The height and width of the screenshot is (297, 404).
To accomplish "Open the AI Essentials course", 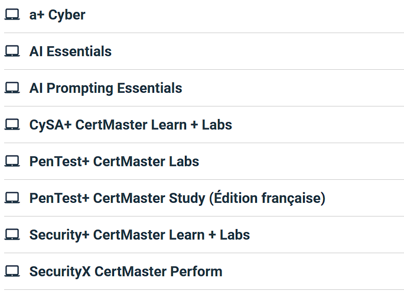I will (70, 51).
